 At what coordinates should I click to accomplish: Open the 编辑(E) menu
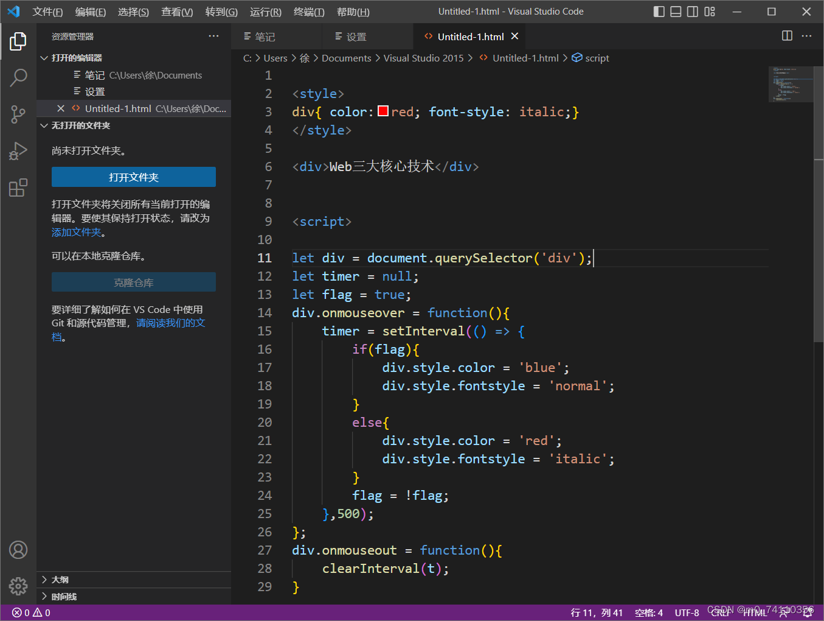click(x=91, y=12)
